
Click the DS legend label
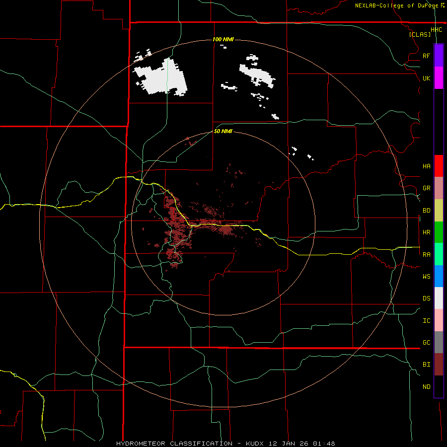pos(426,298)
